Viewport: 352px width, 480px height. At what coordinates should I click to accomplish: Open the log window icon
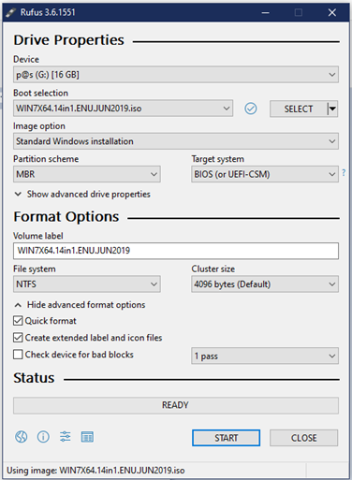click(87, 437)
